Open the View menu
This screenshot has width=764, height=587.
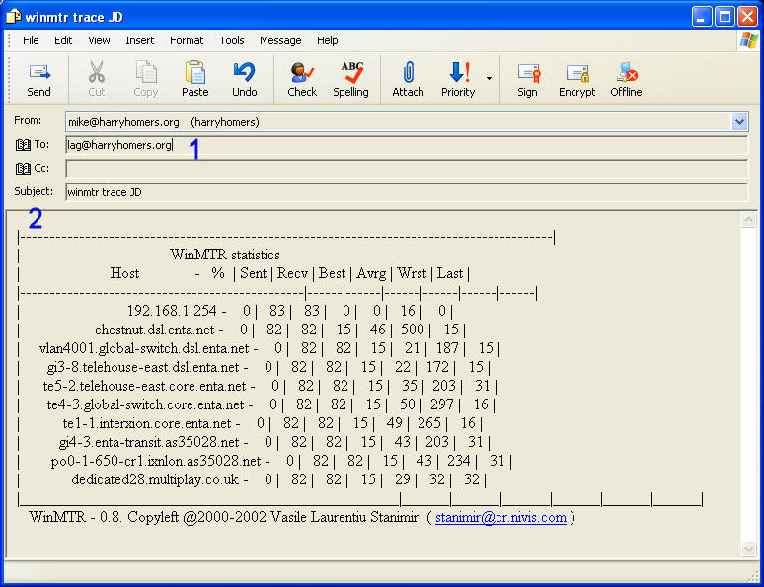99,40
